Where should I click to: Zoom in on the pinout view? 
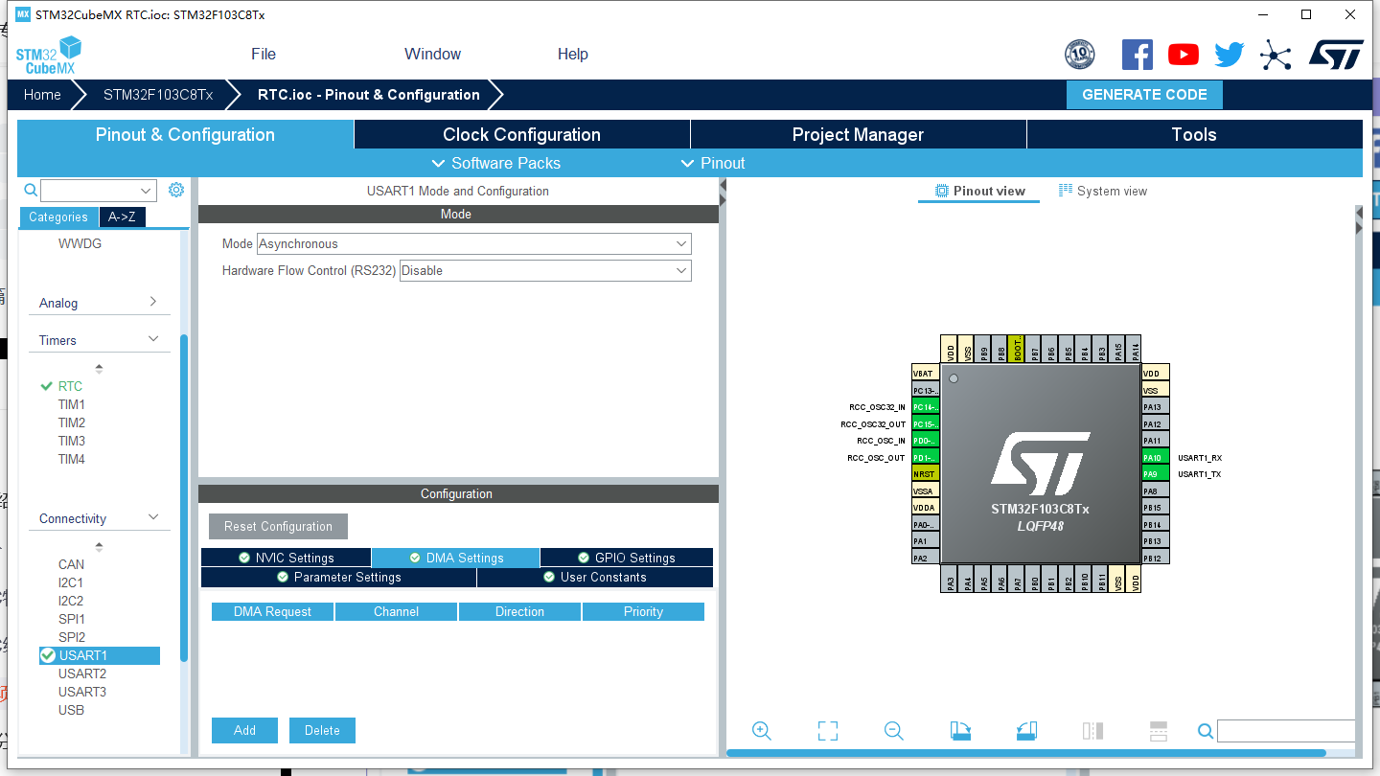click(761, 730)
